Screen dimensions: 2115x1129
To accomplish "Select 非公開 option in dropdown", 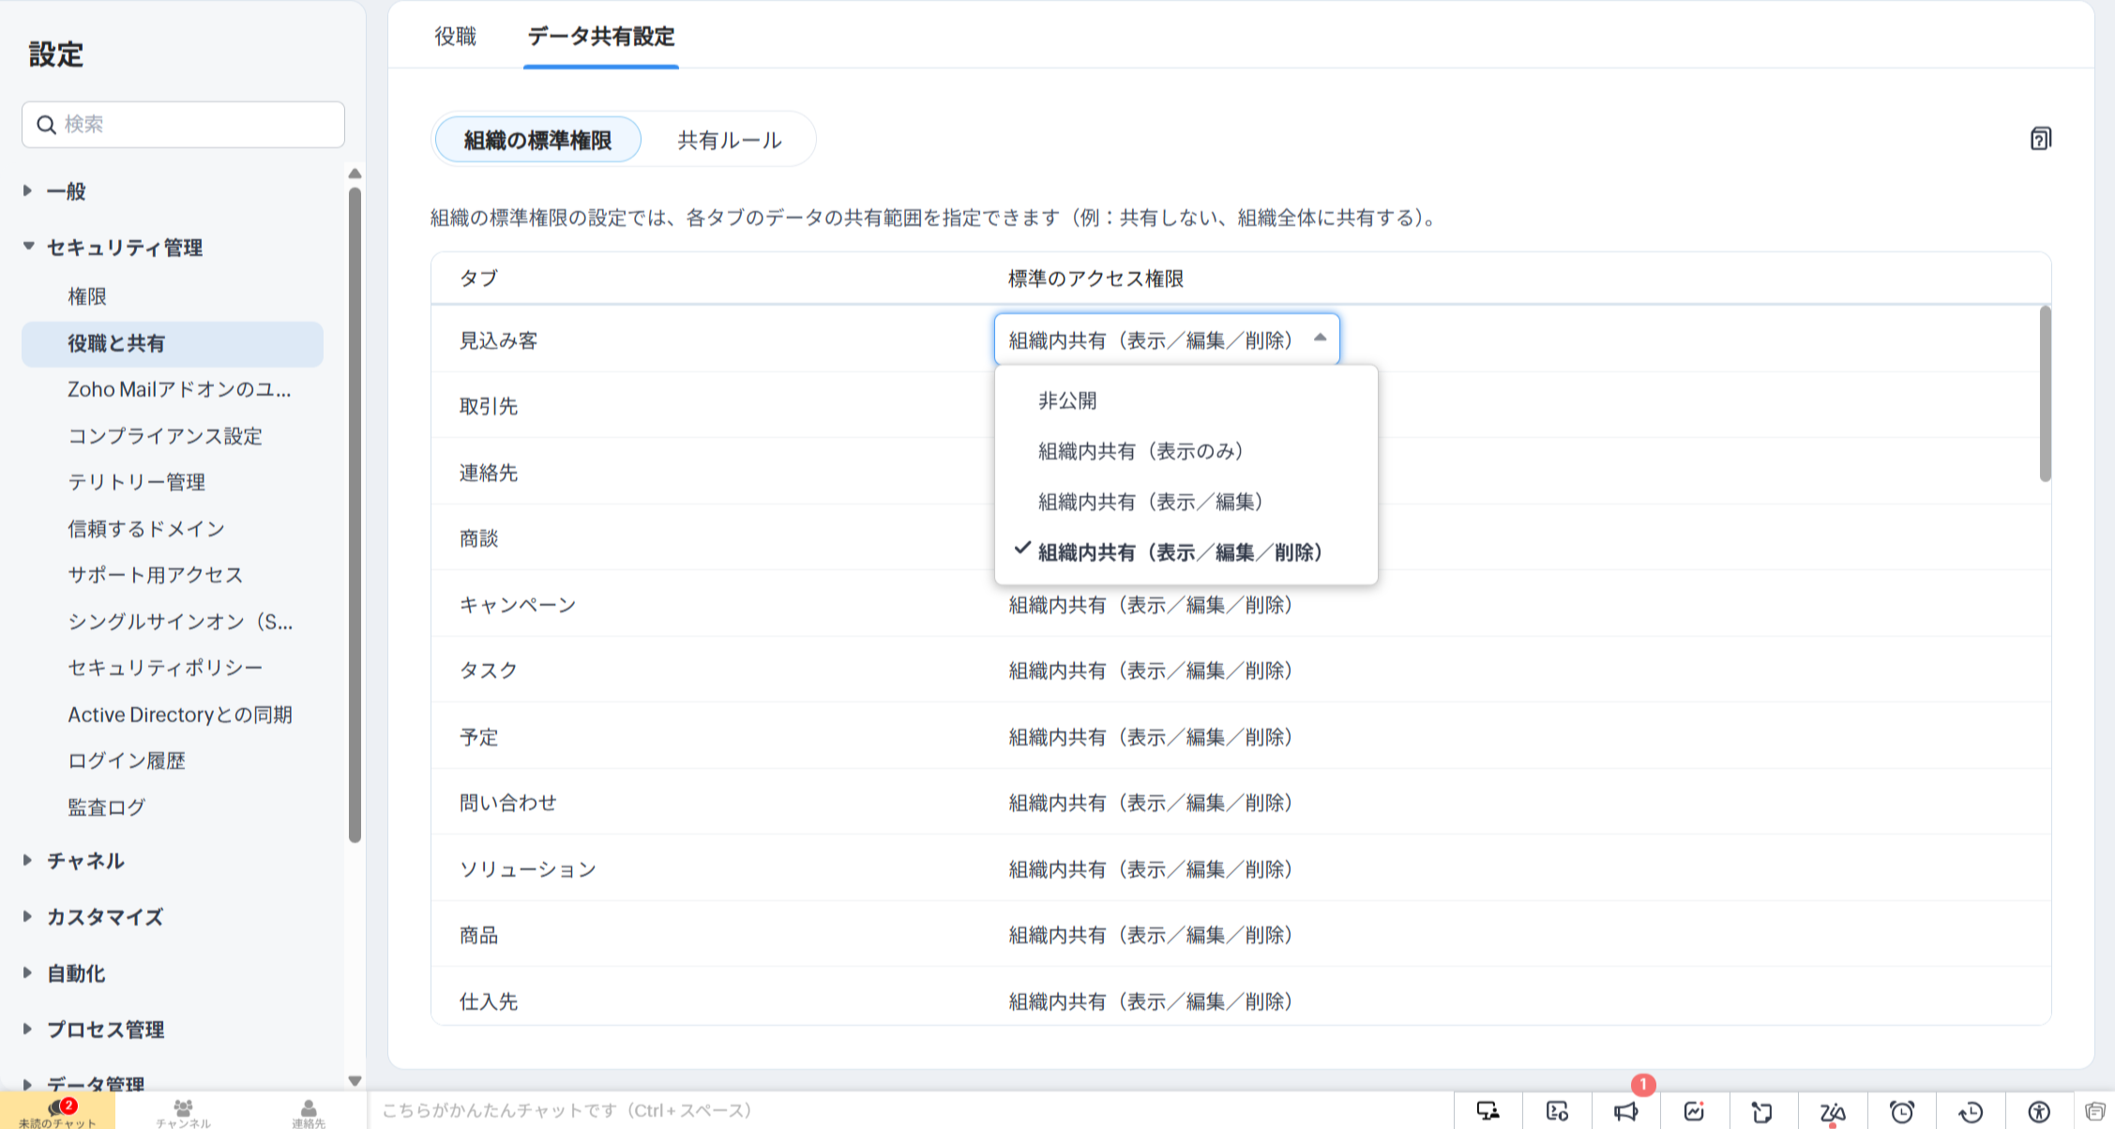I will 1067,400.
